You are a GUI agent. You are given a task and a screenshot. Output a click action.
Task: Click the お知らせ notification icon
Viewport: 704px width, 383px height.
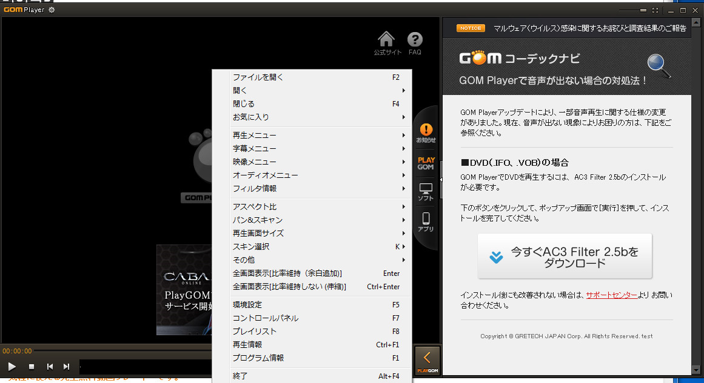426,133
